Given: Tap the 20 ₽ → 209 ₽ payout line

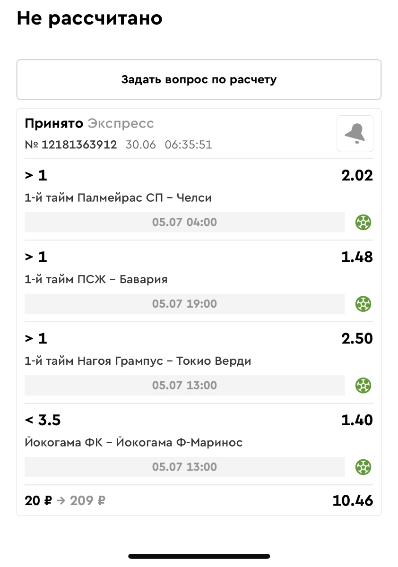Looking at the screenshot, I should coord(65,501).
